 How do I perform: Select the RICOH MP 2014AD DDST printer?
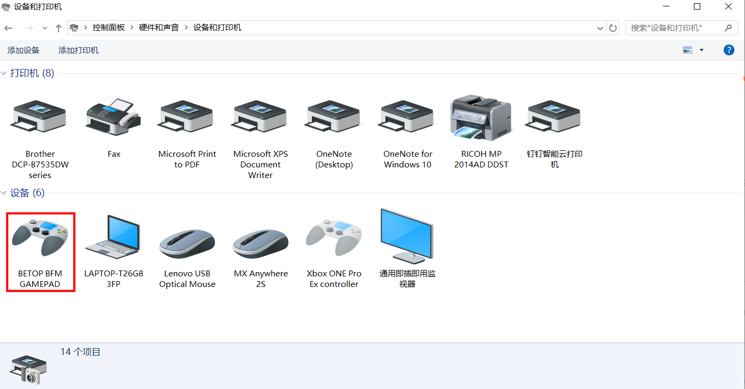[x=481, y=117]
